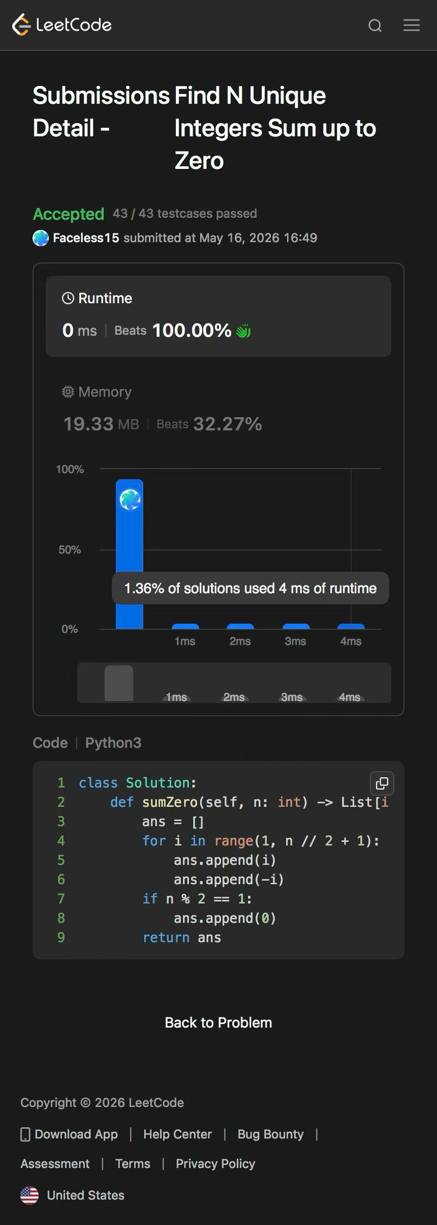Open the Faceless15 profile link

tap(86, 238)
